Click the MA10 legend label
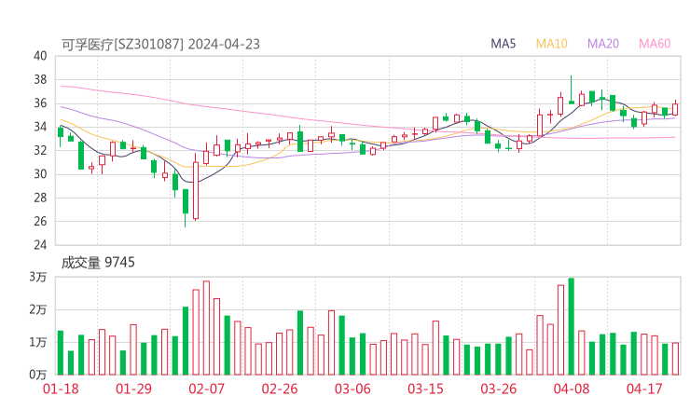 click(x=551, y=44)
